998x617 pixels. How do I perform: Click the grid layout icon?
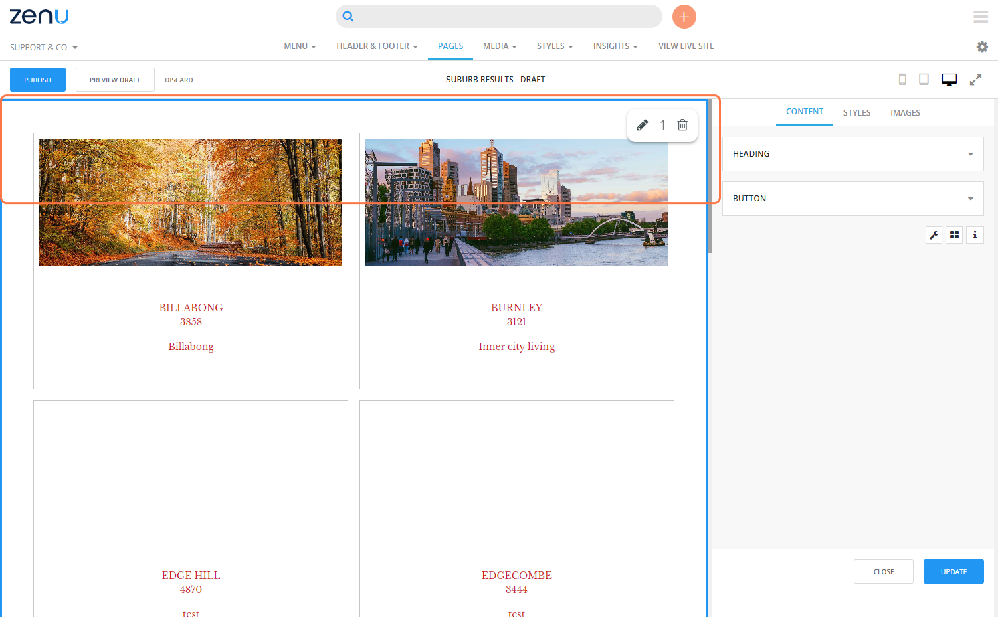pos(955,235)
